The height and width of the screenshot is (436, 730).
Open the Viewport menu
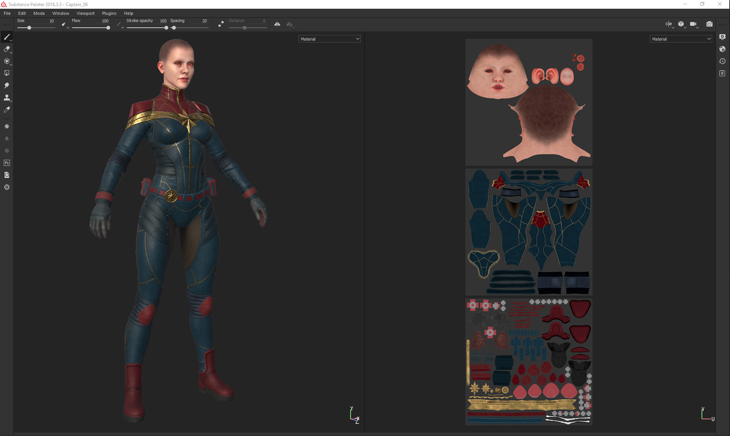click(85, 13)
